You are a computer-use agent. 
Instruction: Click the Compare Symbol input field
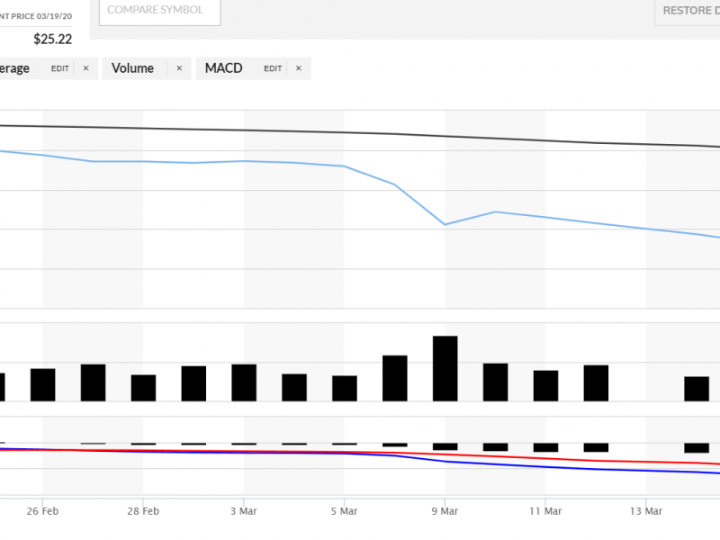(x=159, y=11)
